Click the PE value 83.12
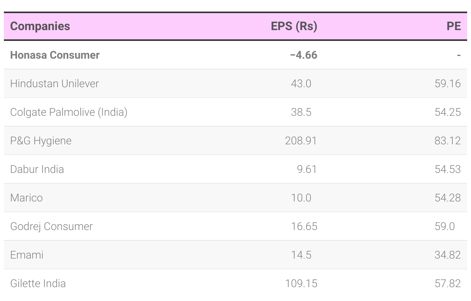Screen dimensions: 471x301 coord(447,141)
